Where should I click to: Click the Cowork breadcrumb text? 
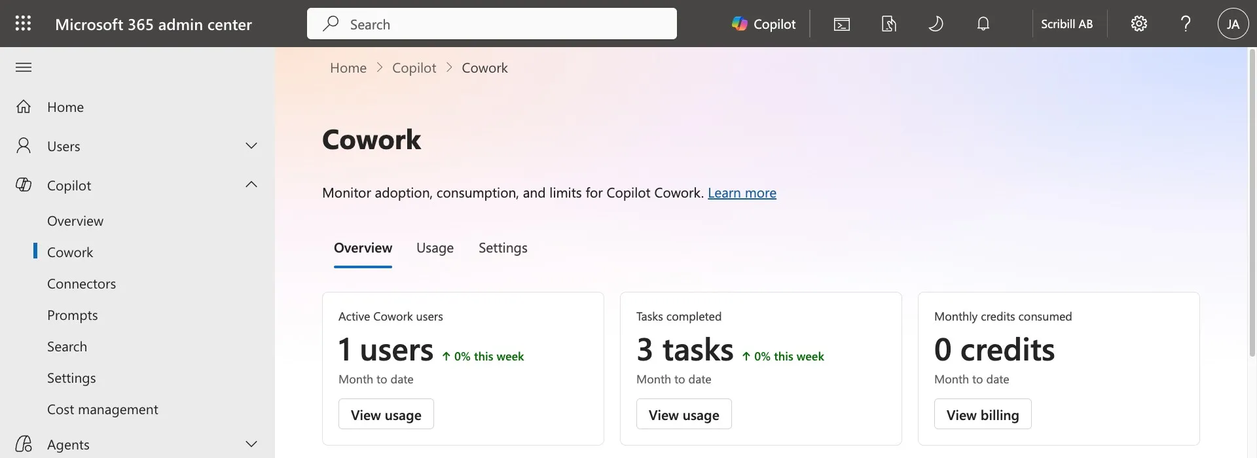(484, 68)
